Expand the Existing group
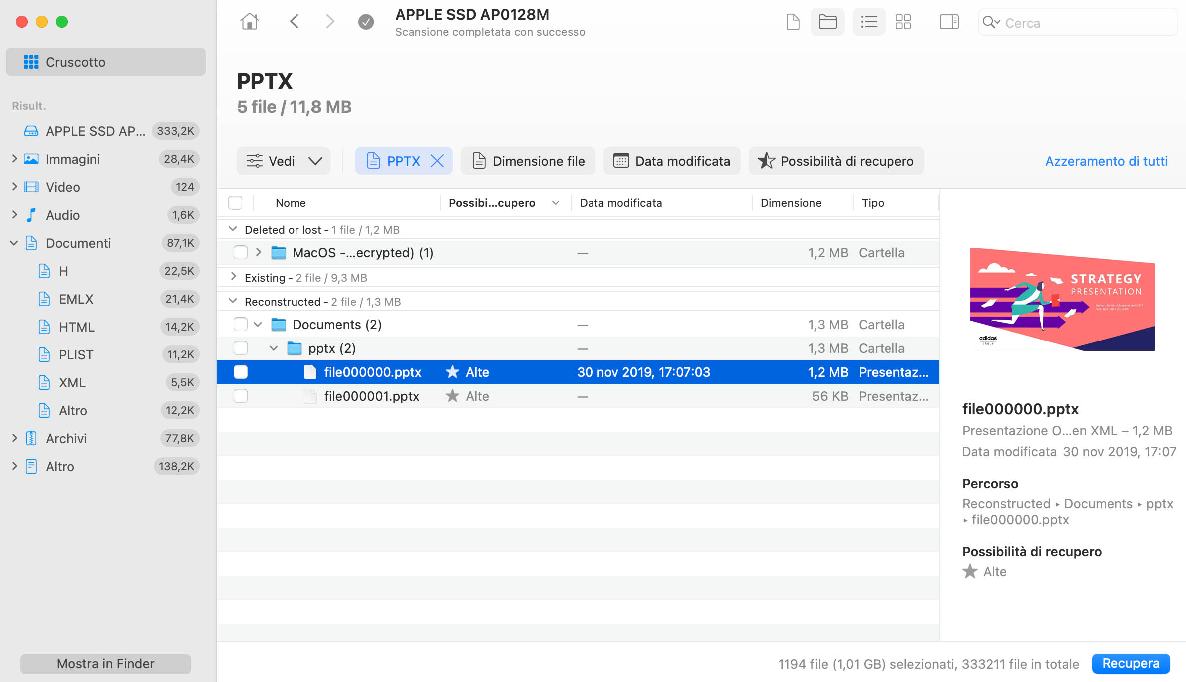1186x682 pixels. click(x=233, y=277)
